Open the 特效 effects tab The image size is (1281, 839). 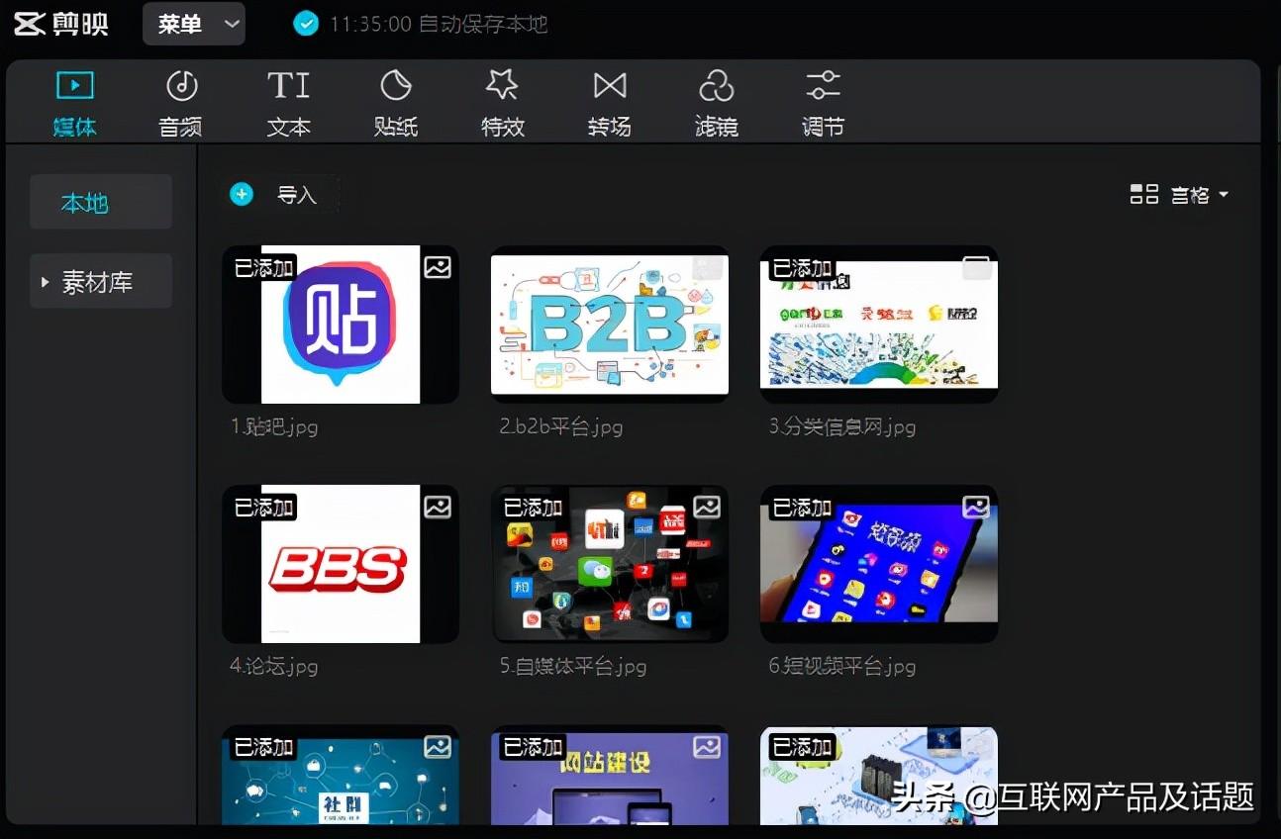click(x=503, y=104)
